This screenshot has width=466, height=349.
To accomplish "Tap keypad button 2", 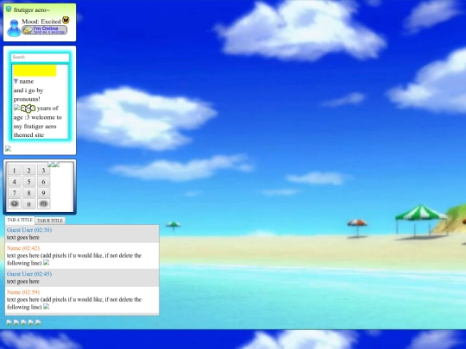I will click(28, 171).
